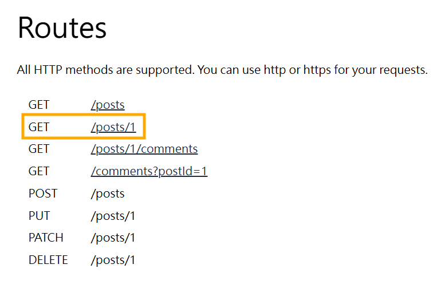Select the POST method label
The height and width of the screenshot is (288, 445).
[x=43, y=194]
